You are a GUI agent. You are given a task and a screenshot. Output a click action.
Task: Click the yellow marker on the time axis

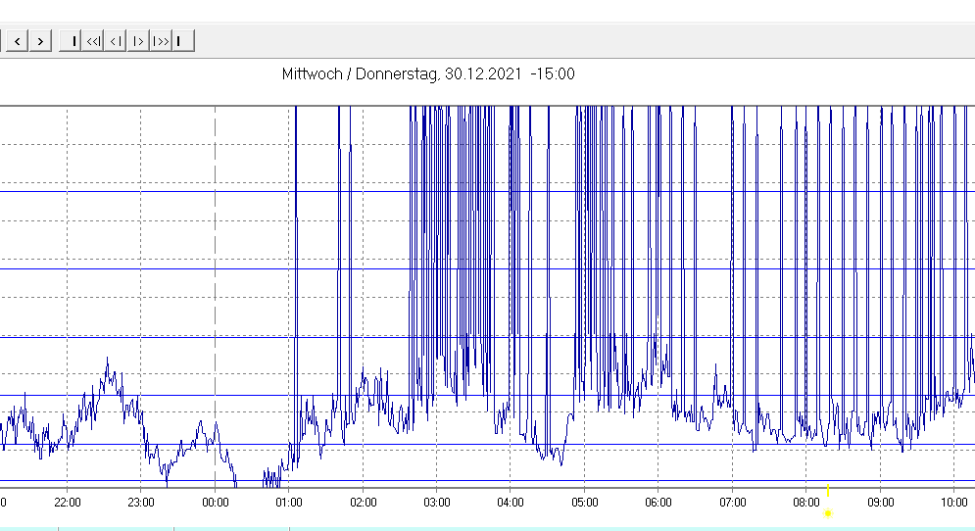coord(828,511)
